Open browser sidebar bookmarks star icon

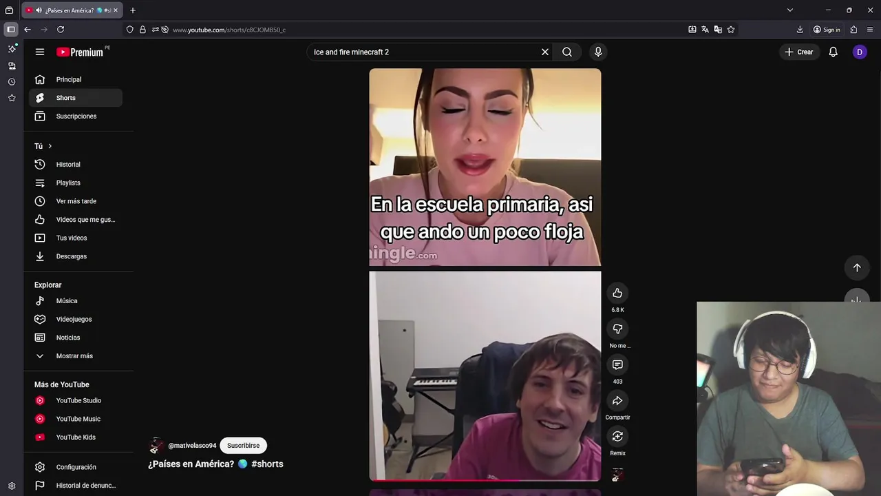[12, 98]
